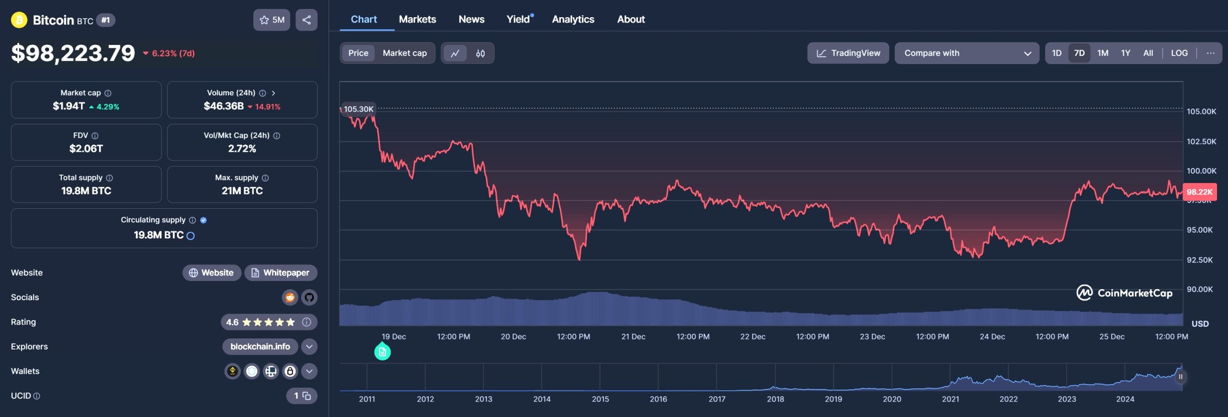Open Bitcoin GitHub social link

point(309,297)
